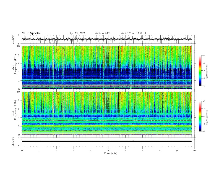Click the ch.2 colorbar "-5" tick label

(x=204, y=116)
